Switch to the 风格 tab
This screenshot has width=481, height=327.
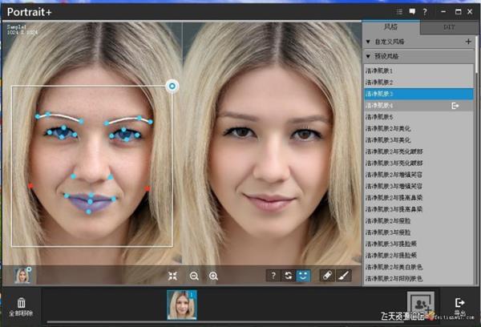coord(390,27)
